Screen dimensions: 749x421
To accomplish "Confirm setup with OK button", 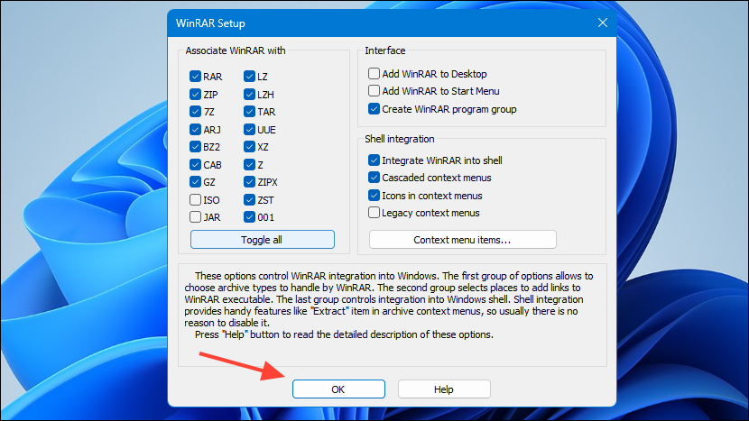I will 338,389.
